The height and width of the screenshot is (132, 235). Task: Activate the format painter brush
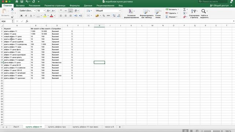pyautogui.click(x=12, y=17)
